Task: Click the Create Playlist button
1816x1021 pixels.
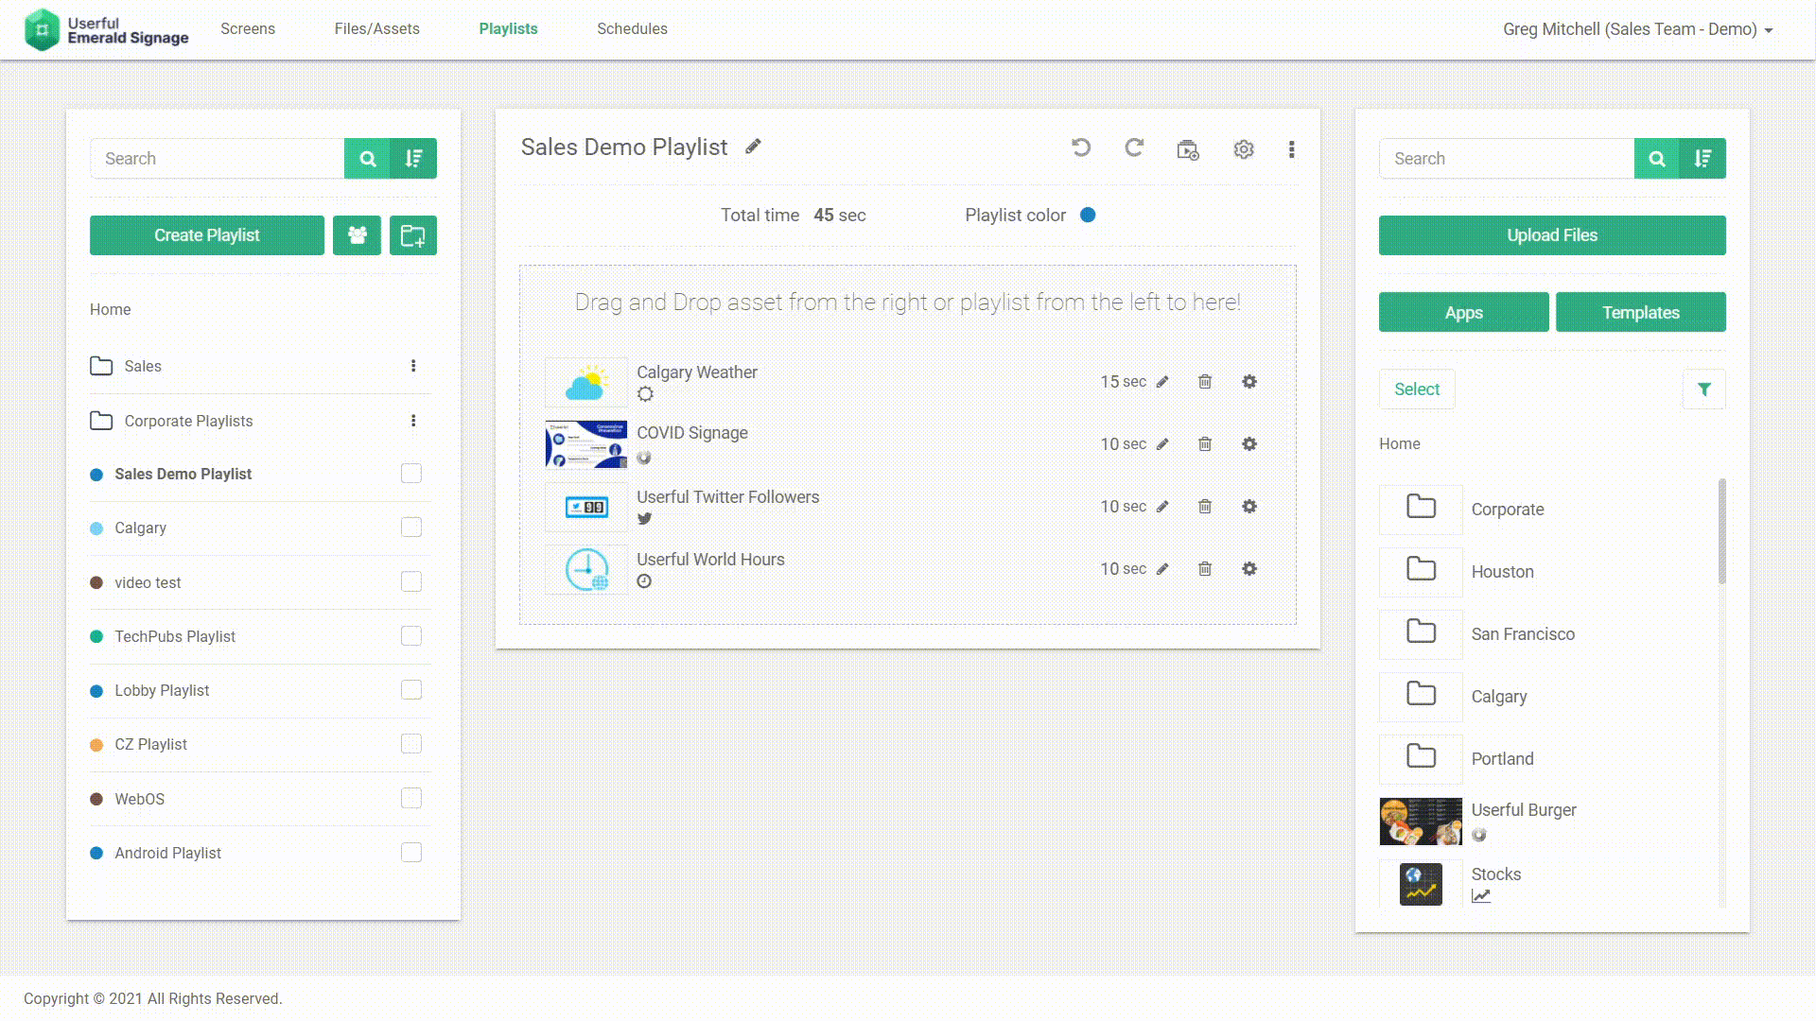Action: [207, 235]
